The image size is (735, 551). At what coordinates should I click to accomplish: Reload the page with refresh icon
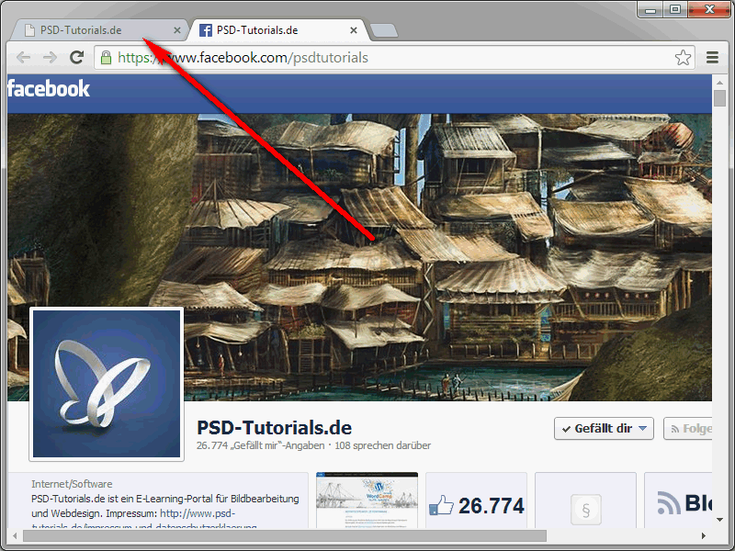tap(77, 57)
